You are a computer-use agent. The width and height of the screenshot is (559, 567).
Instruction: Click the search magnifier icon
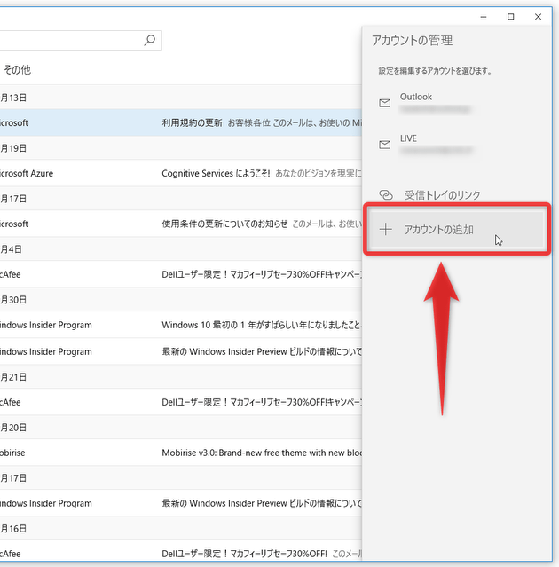coord(149,40)
